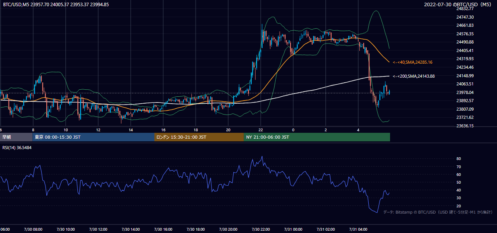Select the 24405.41 price axis label
The height and width of the screenshot is (233, 497).
(465, 50)
